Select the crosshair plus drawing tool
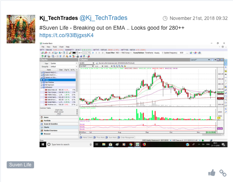This screenshot has height=182, width=233. (x=226, y=68)
